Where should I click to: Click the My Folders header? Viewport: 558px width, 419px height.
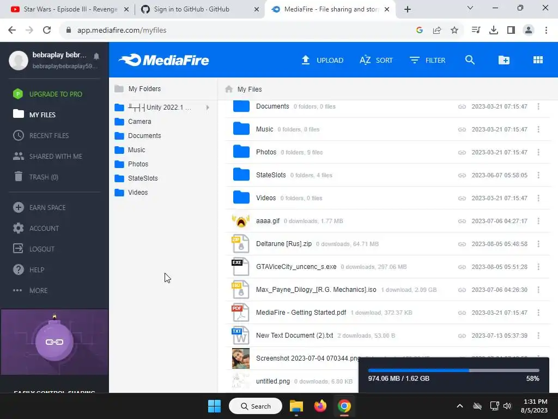tap(138, 89)
